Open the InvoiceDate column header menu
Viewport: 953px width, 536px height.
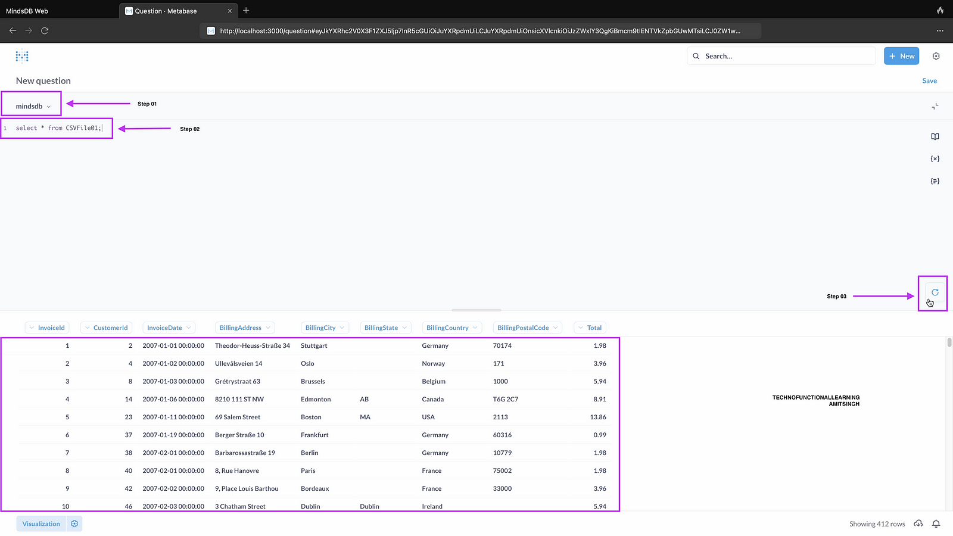click(169, 328)
